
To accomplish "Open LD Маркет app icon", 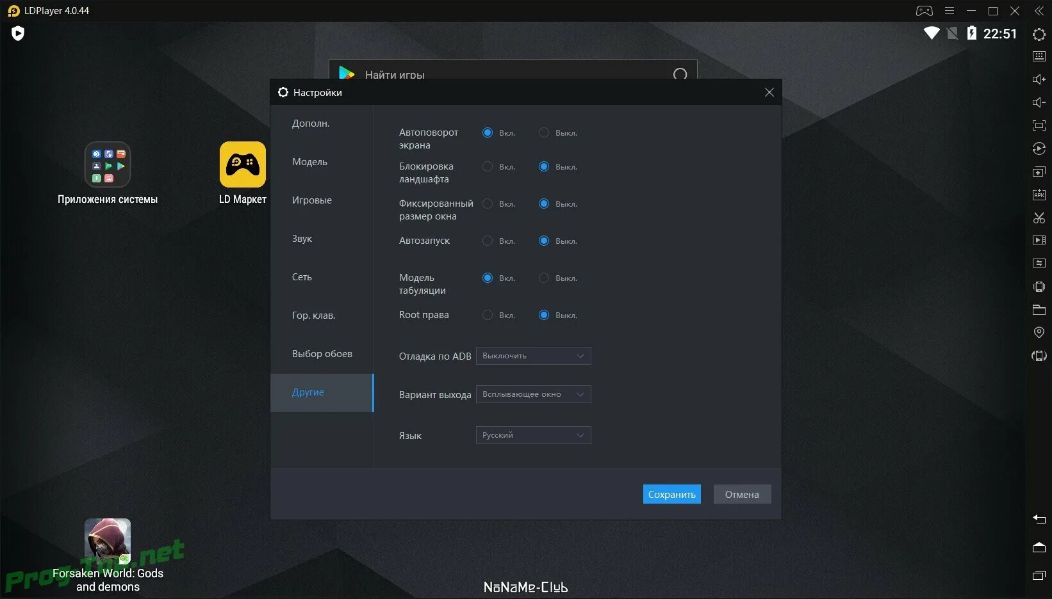I will (243, 164).
